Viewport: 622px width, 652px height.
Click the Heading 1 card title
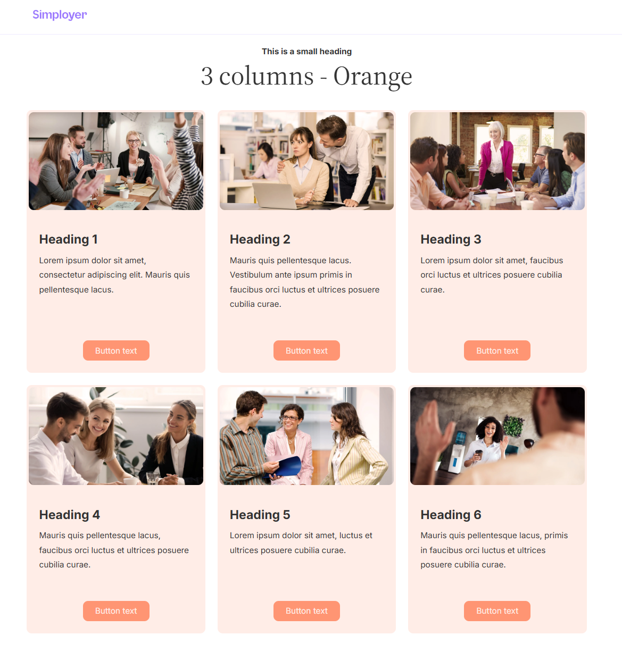[68, 239]
